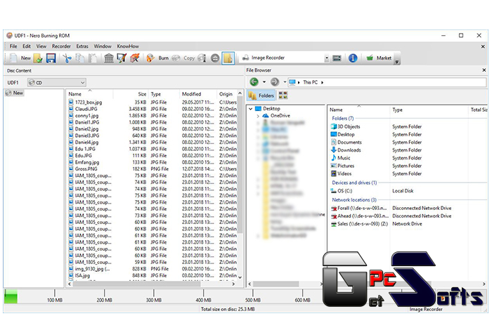Open the Image Recorder dropdown arrow
Viewport: 492px width, 316px height.
click(327, 58)
